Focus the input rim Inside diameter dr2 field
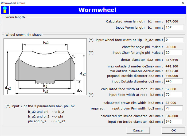Screen dimensions: 187x136 174,122
